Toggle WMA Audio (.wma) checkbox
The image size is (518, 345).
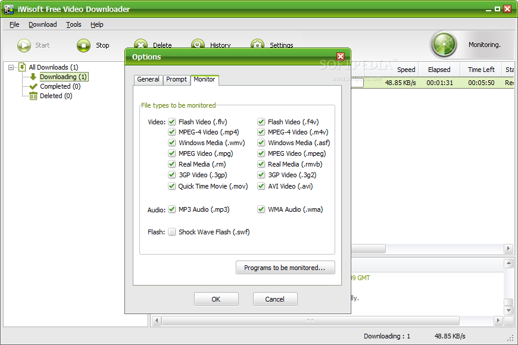261,209
